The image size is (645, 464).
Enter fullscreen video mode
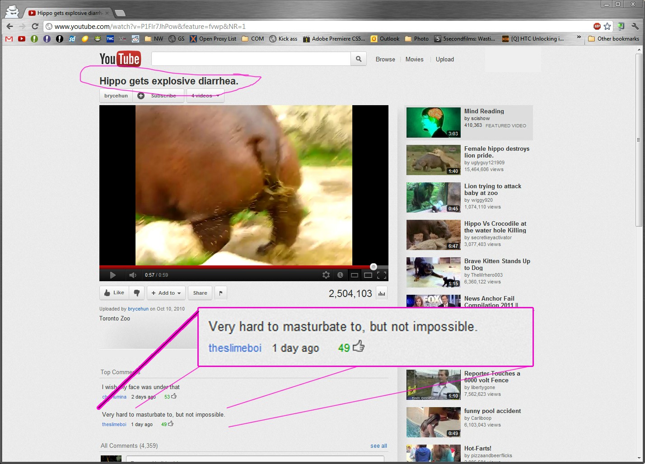pos(382,275)
